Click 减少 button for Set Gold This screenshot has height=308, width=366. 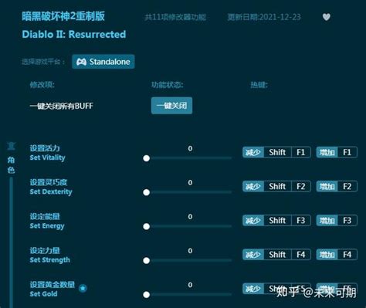[253, 289]
